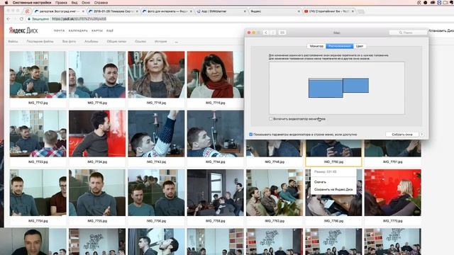Select photo IMG_7744.jpg

click(215, 134)
